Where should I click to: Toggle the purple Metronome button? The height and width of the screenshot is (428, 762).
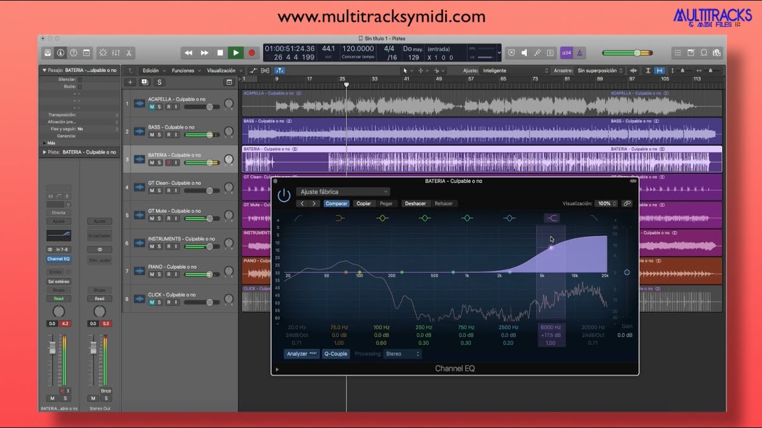pyautogui.click(x=580, y=53)
